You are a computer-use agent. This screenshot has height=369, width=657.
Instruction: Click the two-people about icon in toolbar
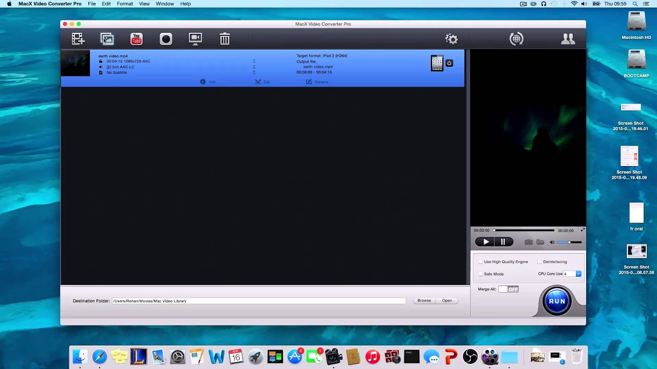coord(568,39)
